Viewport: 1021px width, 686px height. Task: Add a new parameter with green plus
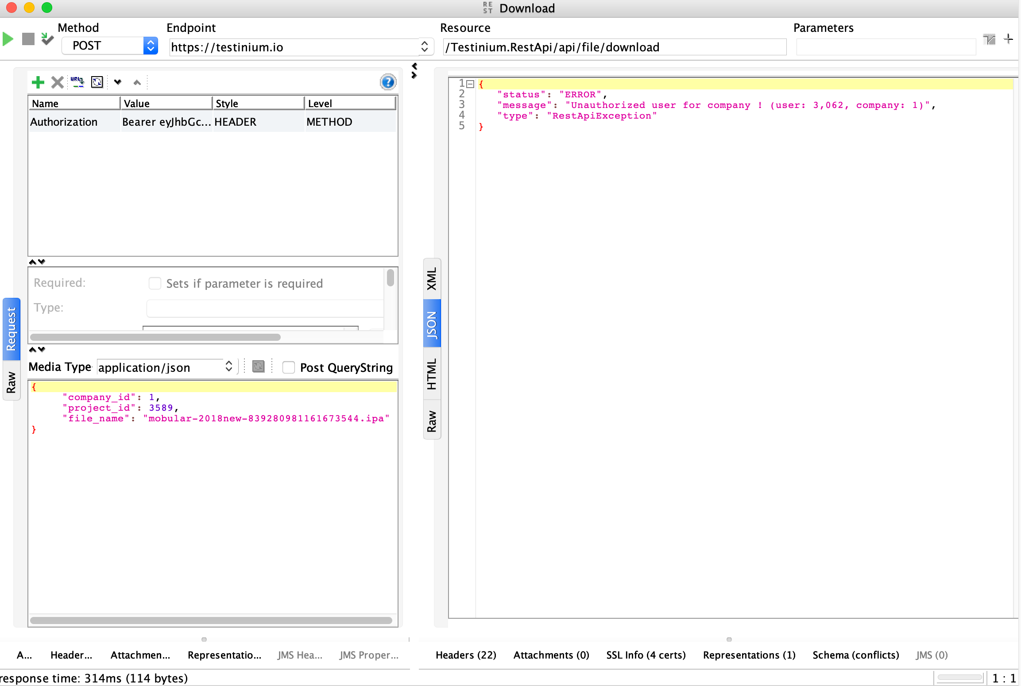pos(38,82)
